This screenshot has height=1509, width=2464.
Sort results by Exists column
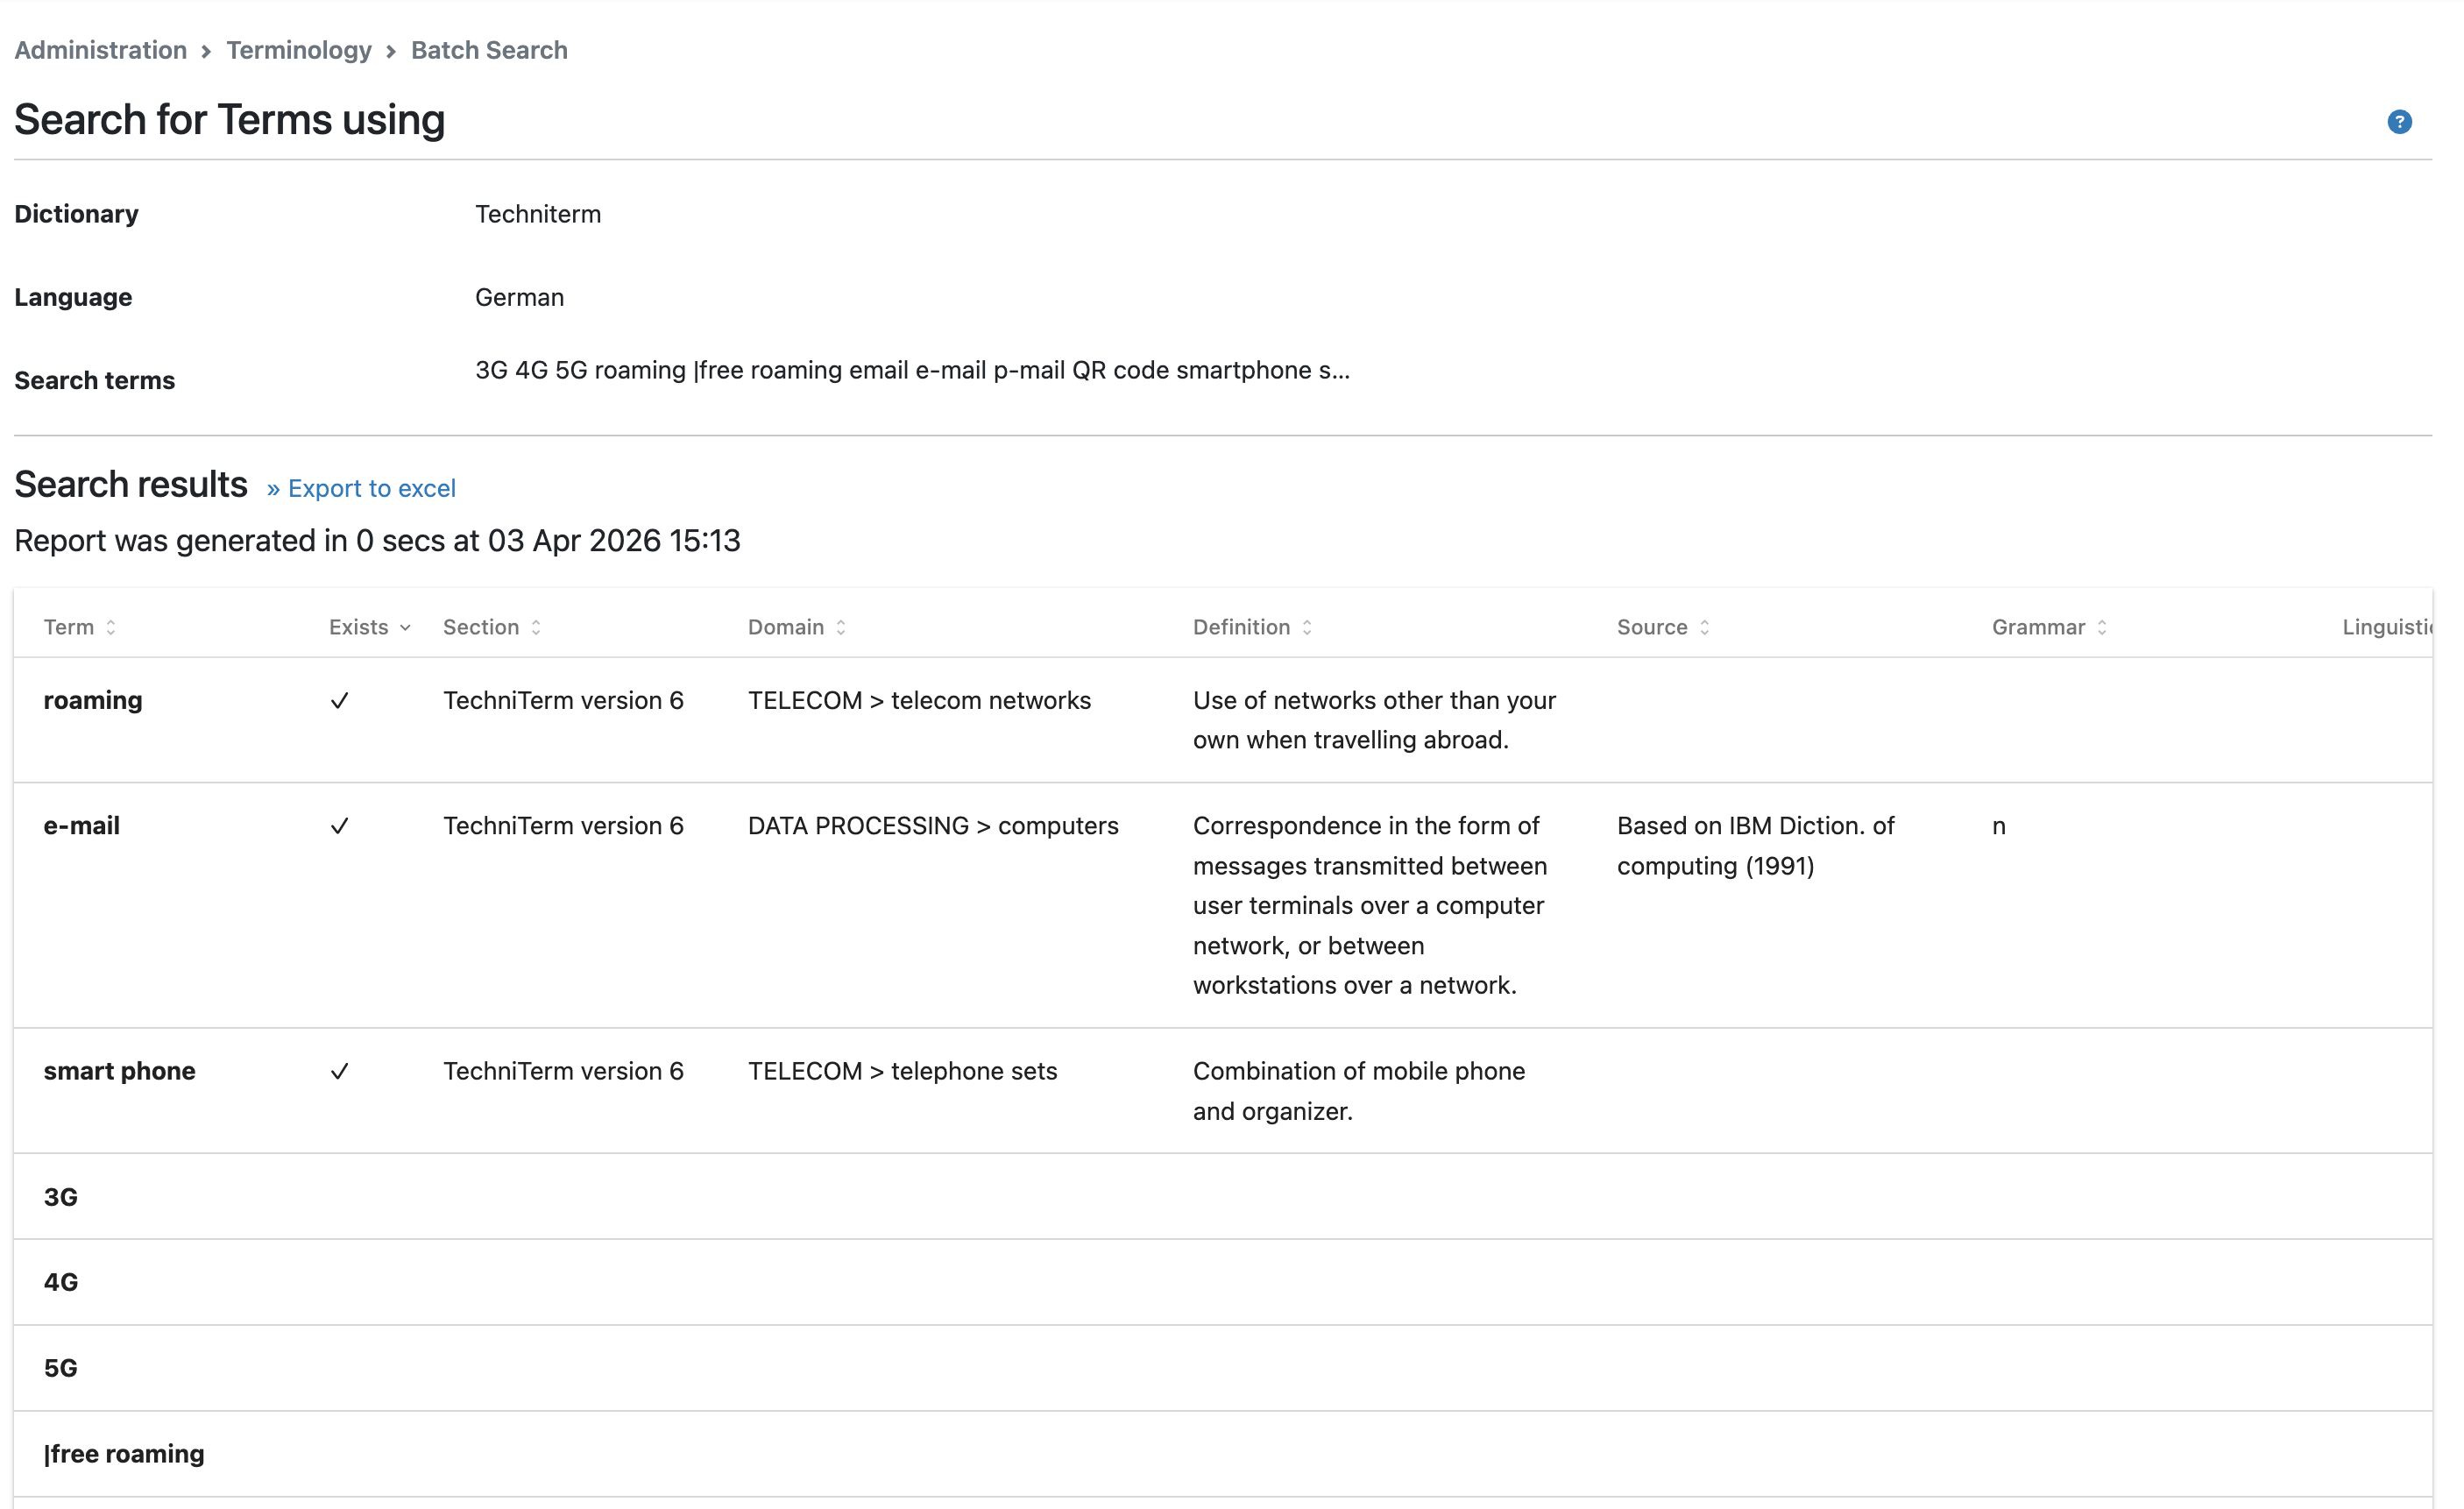click(x=370, y=627)
